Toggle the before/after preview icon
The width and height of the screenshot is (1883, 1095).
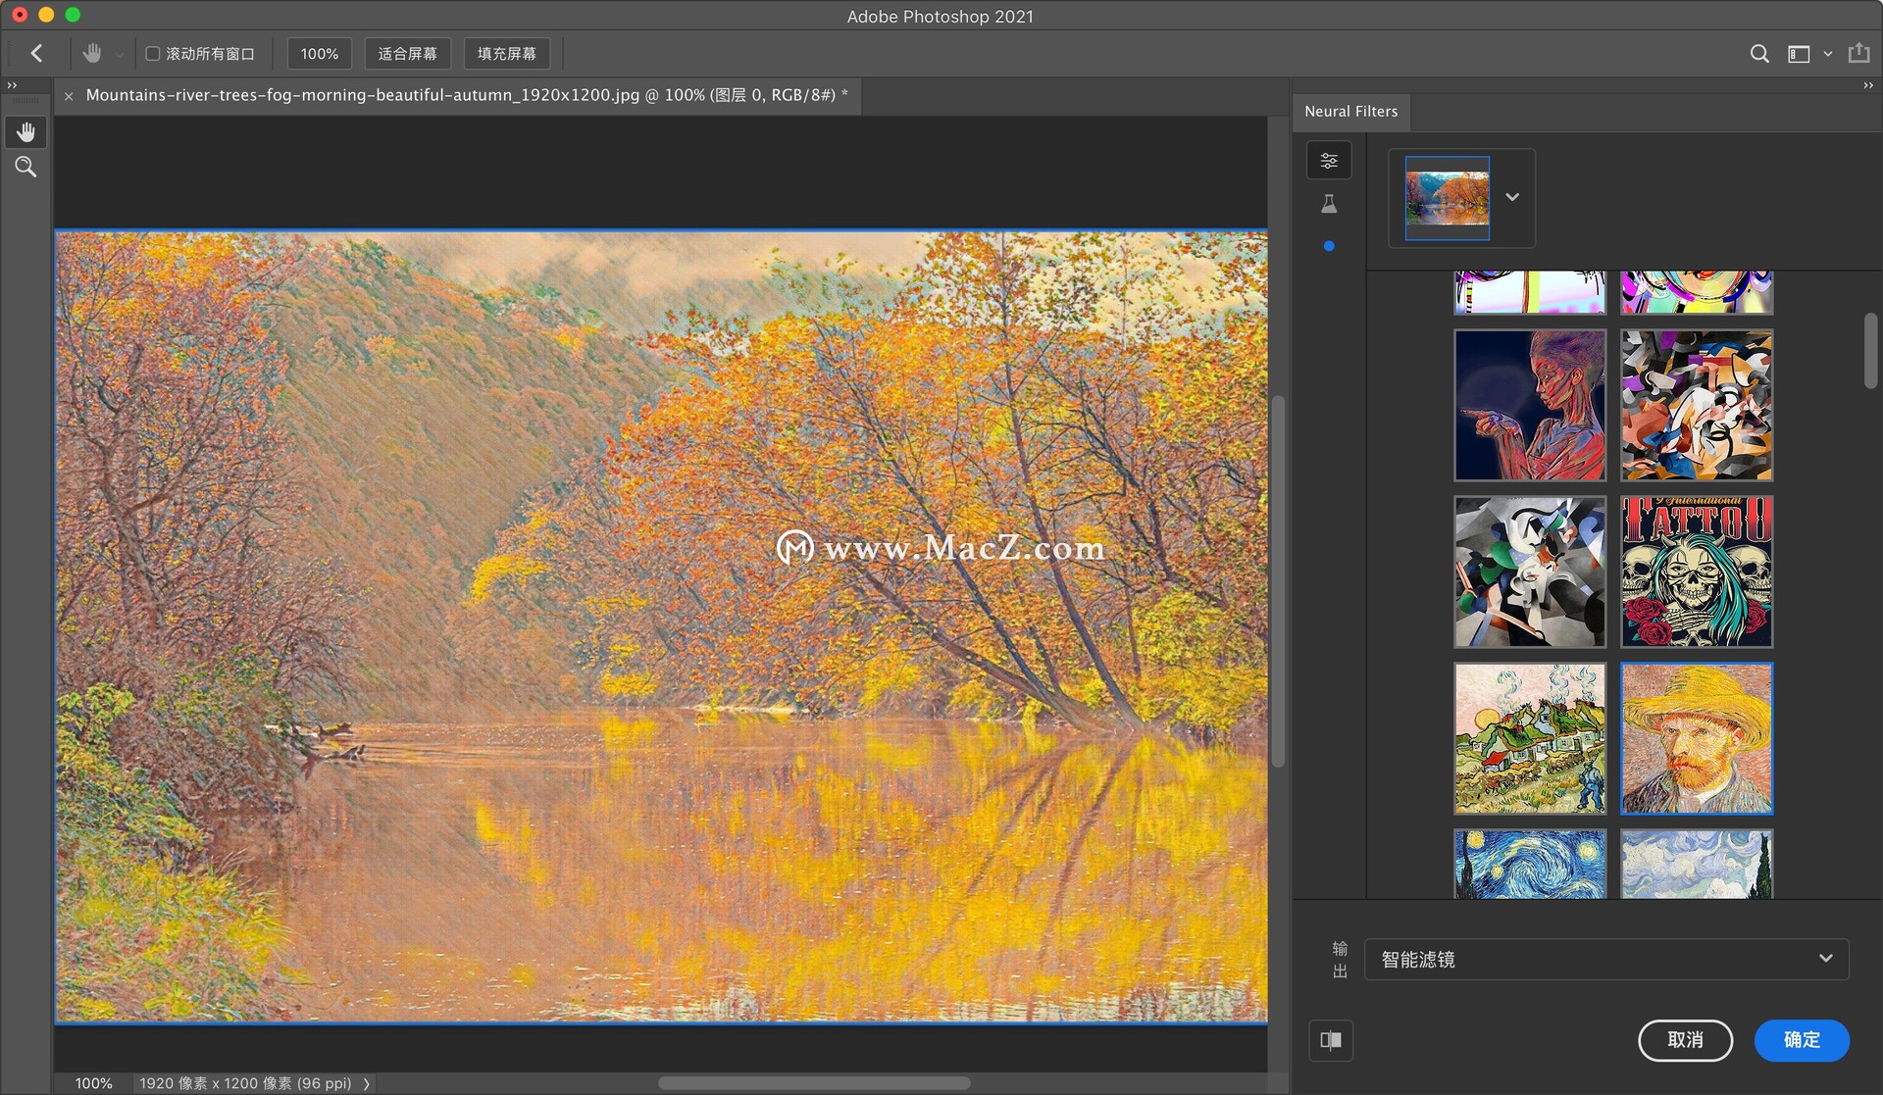click(1331, 1040)
